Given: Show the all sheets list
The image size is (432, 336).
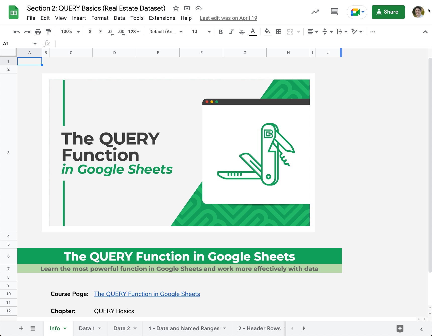Looking at the screenshot, I should coord(33,328).
